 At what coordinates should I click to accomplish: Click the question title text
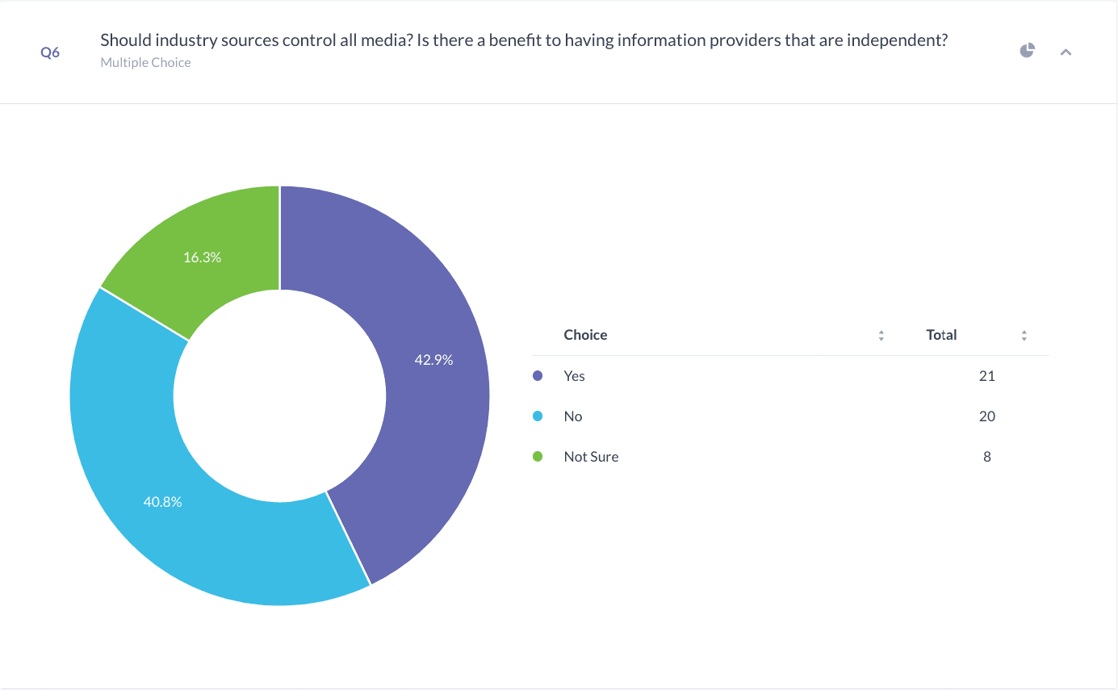tap(524, 40)
